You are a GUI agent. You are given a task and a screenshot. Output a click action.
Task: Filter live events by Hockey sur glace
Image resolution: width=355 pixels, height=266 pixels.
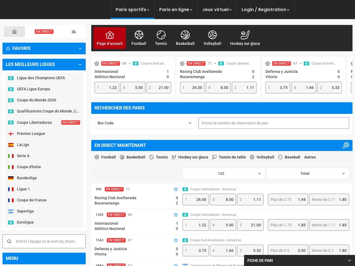pos(190,157)
